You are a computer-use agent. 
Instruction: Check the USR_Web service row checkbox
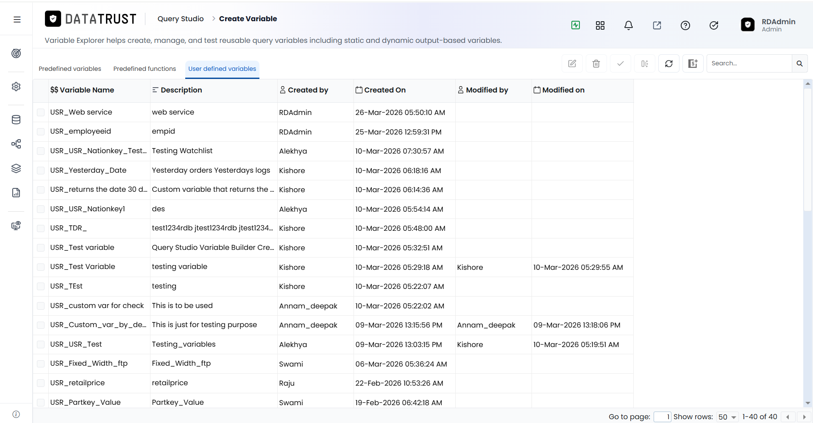coord(41,112)
